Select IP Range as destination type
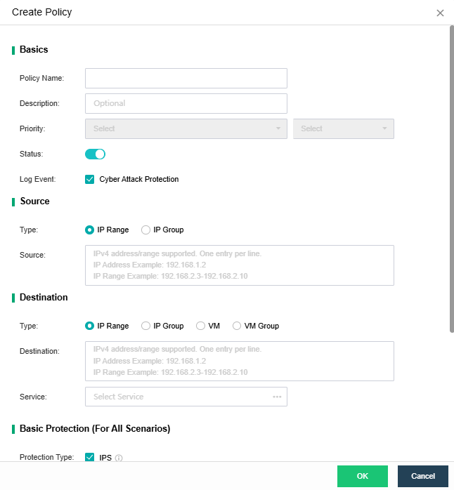454x490 pixels. click(89, 326)
